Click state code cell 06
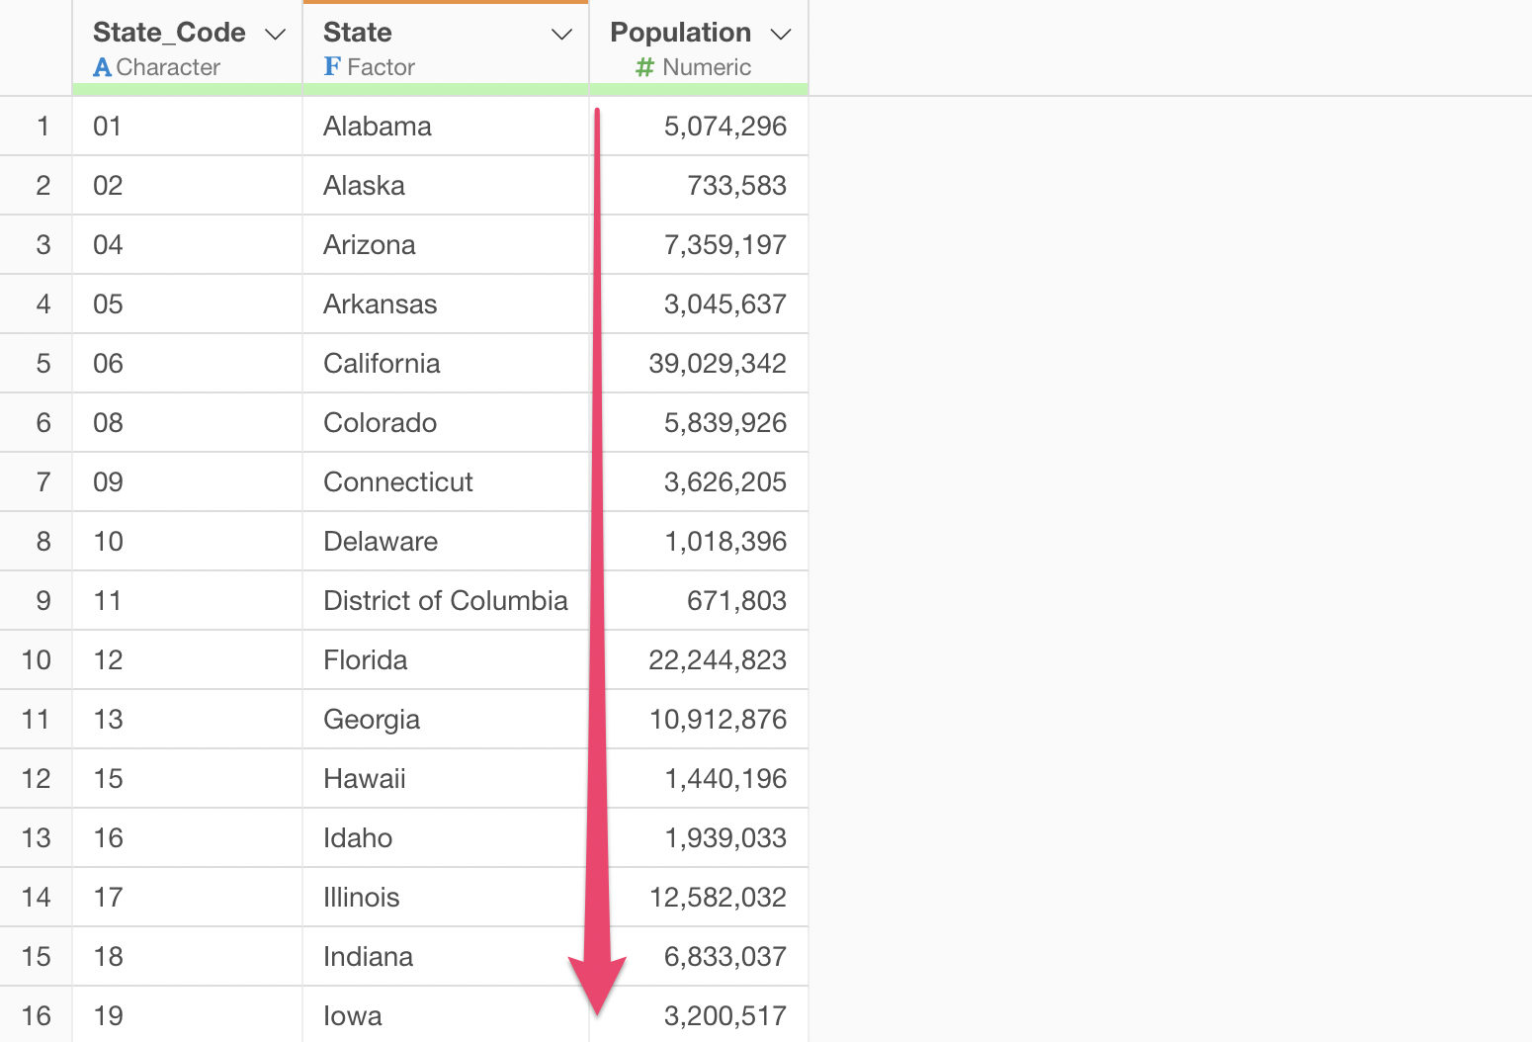The height and width of the screenshot is (1042, 1532). (108, 364)
